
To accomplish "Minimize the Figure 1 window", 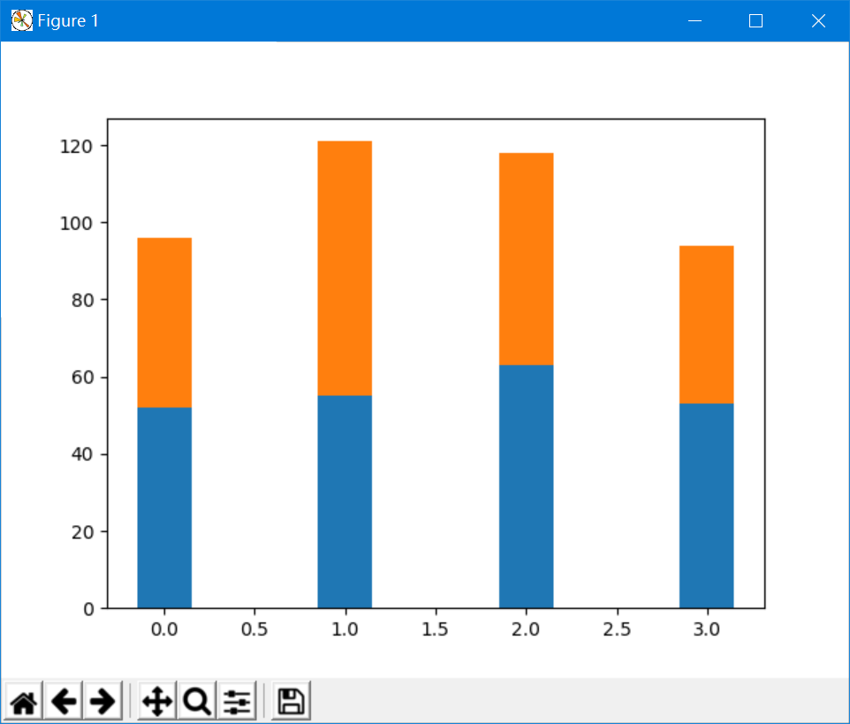I will (695, 20).
